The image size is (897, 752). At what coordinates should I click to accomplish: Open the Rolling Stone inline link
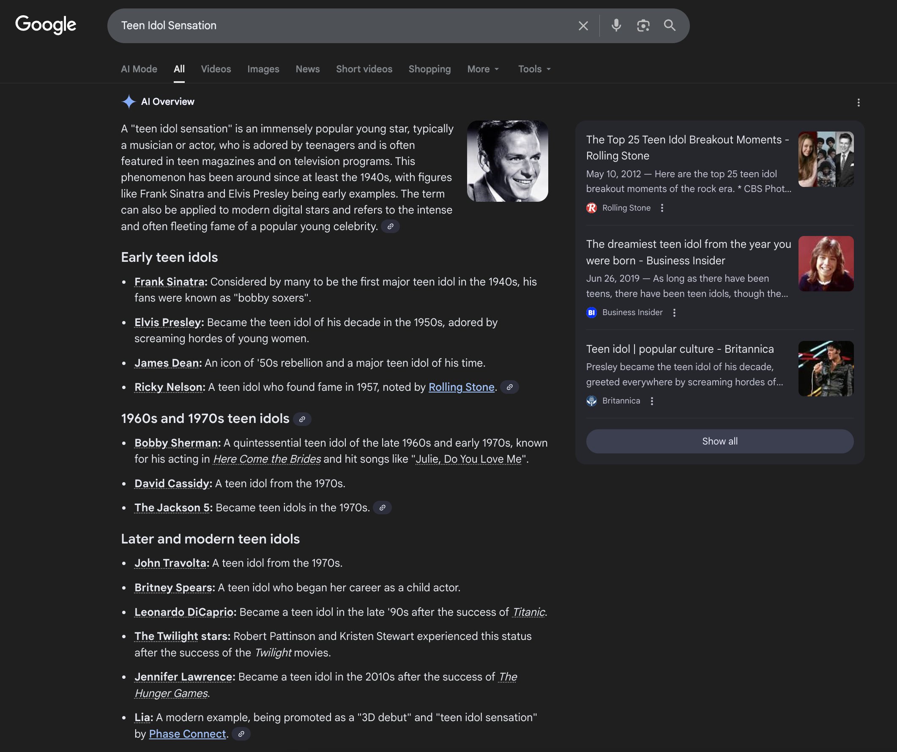pyautogui.click(x=461, y=387)
